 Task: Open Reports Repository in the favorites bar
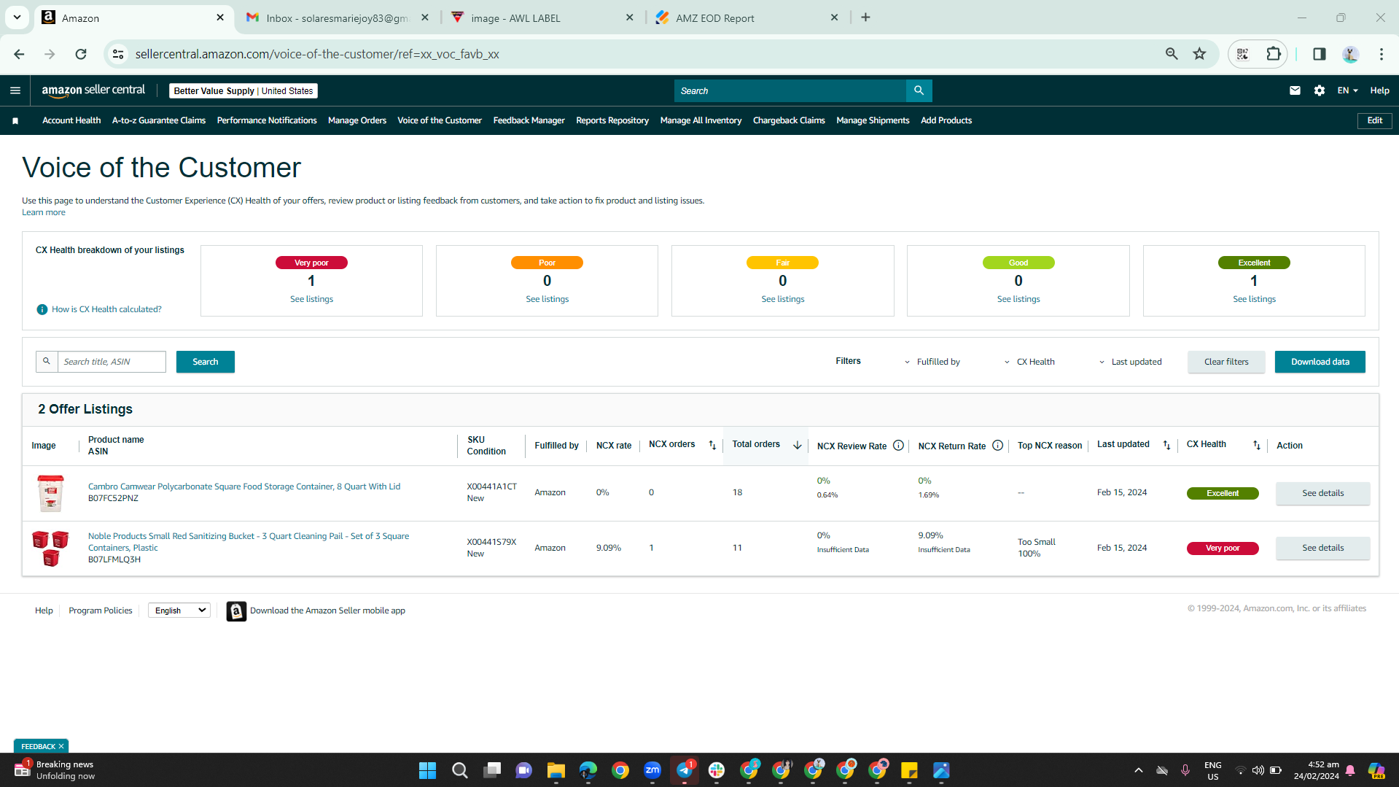click(x=612, y=121)
